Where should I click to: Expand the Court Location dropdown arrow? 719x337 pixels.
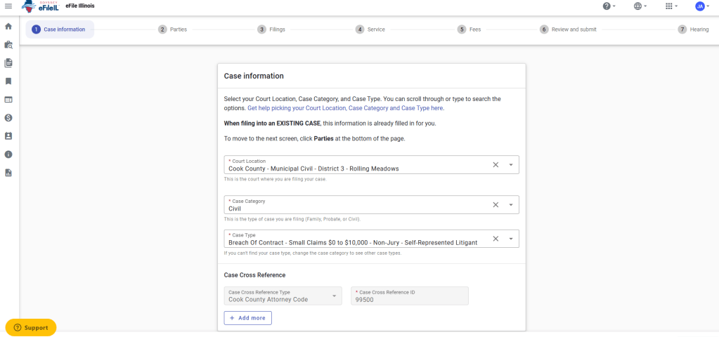click(x=511, y=165)
